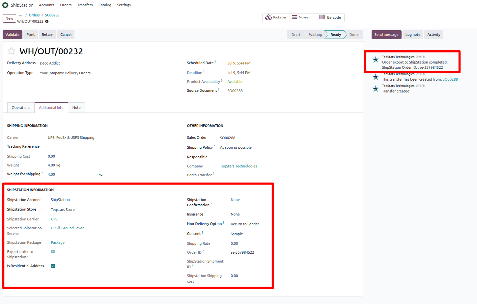
Task: Click the Done status stage
Action: (354, 35)
